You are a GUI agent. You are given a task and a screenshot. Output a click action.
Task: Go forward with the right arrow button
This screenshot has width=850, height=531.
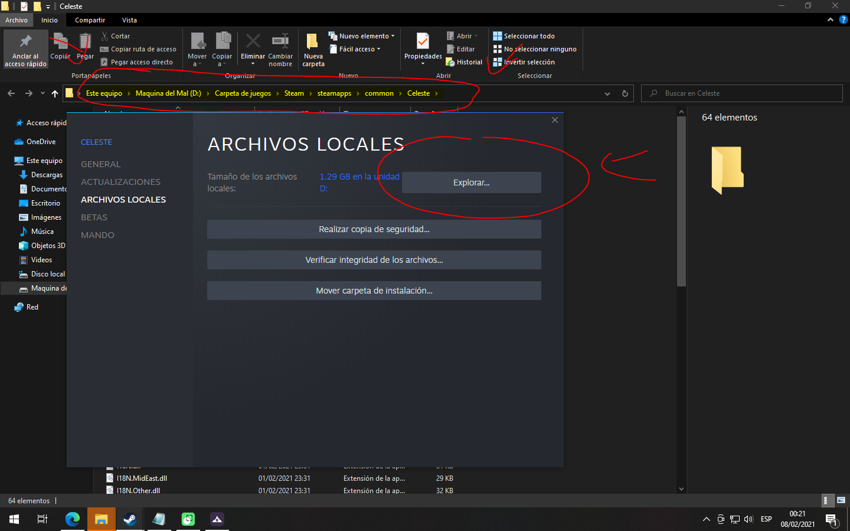(28, 93)
